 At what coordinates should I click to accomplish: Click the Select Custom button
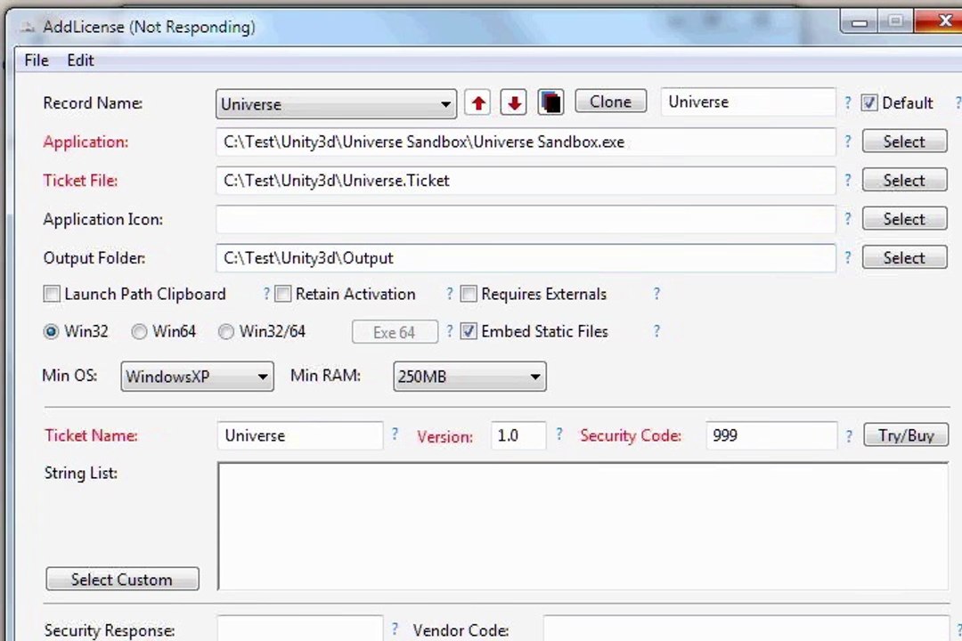click(x=122, y=579)
